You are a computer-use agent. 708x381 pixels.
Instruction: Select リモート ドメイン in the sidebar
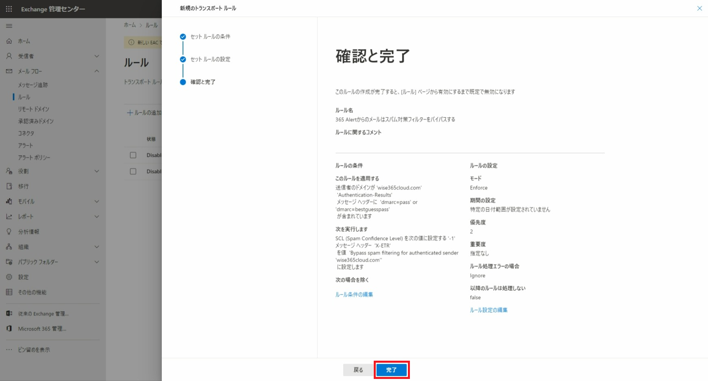click(34, 109)
